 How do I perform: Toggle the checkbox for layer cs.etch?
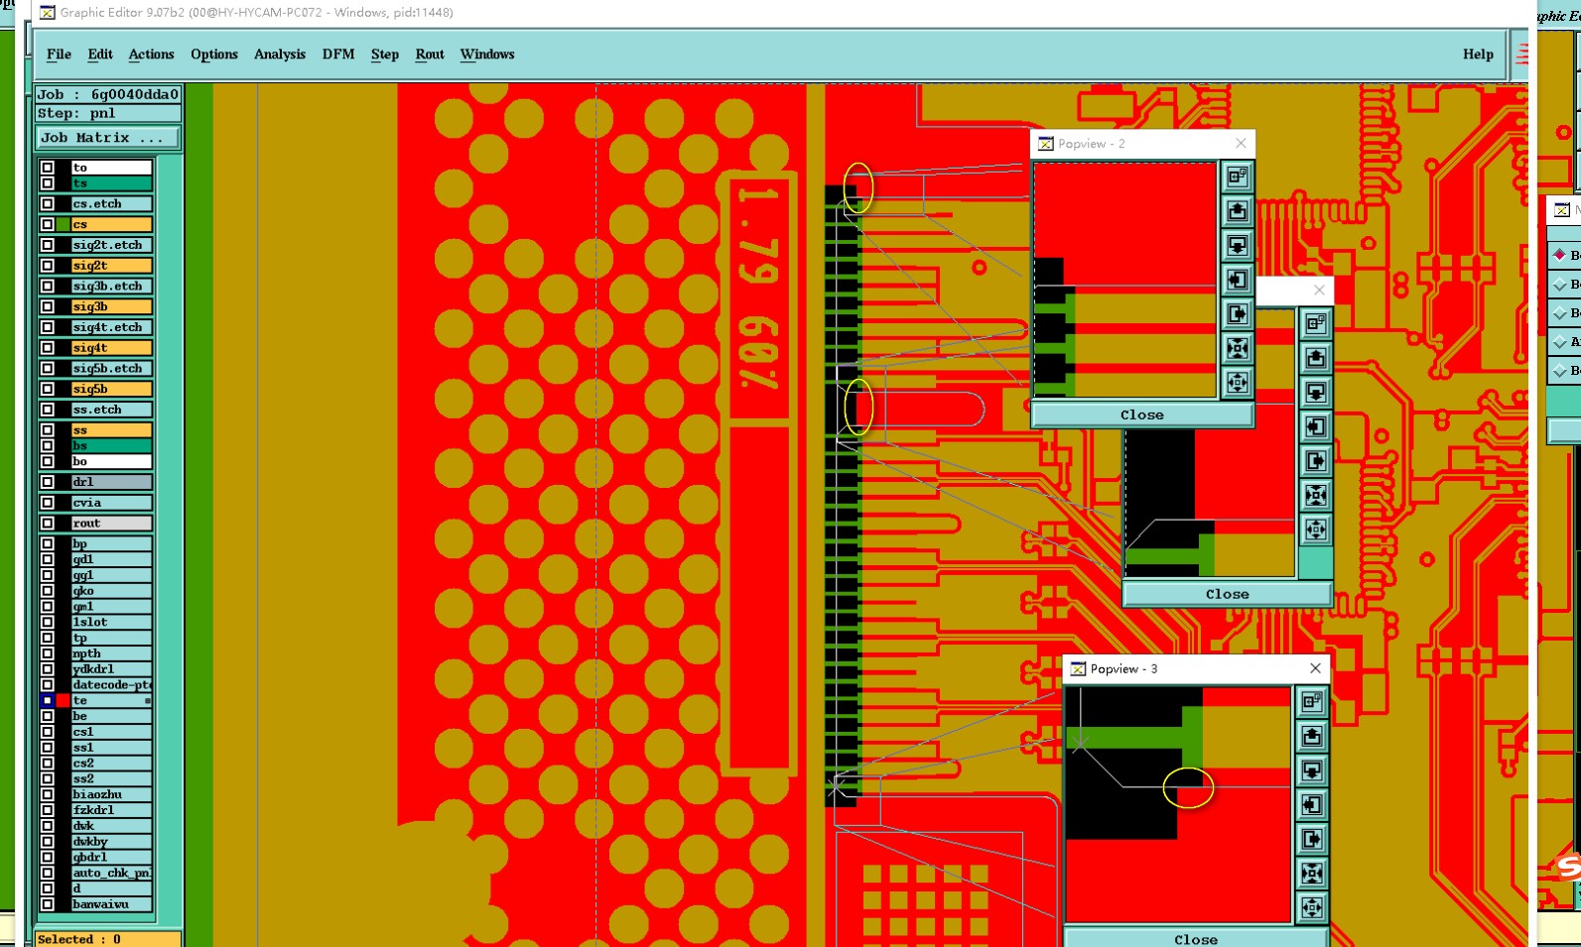[x=47, y=203]
